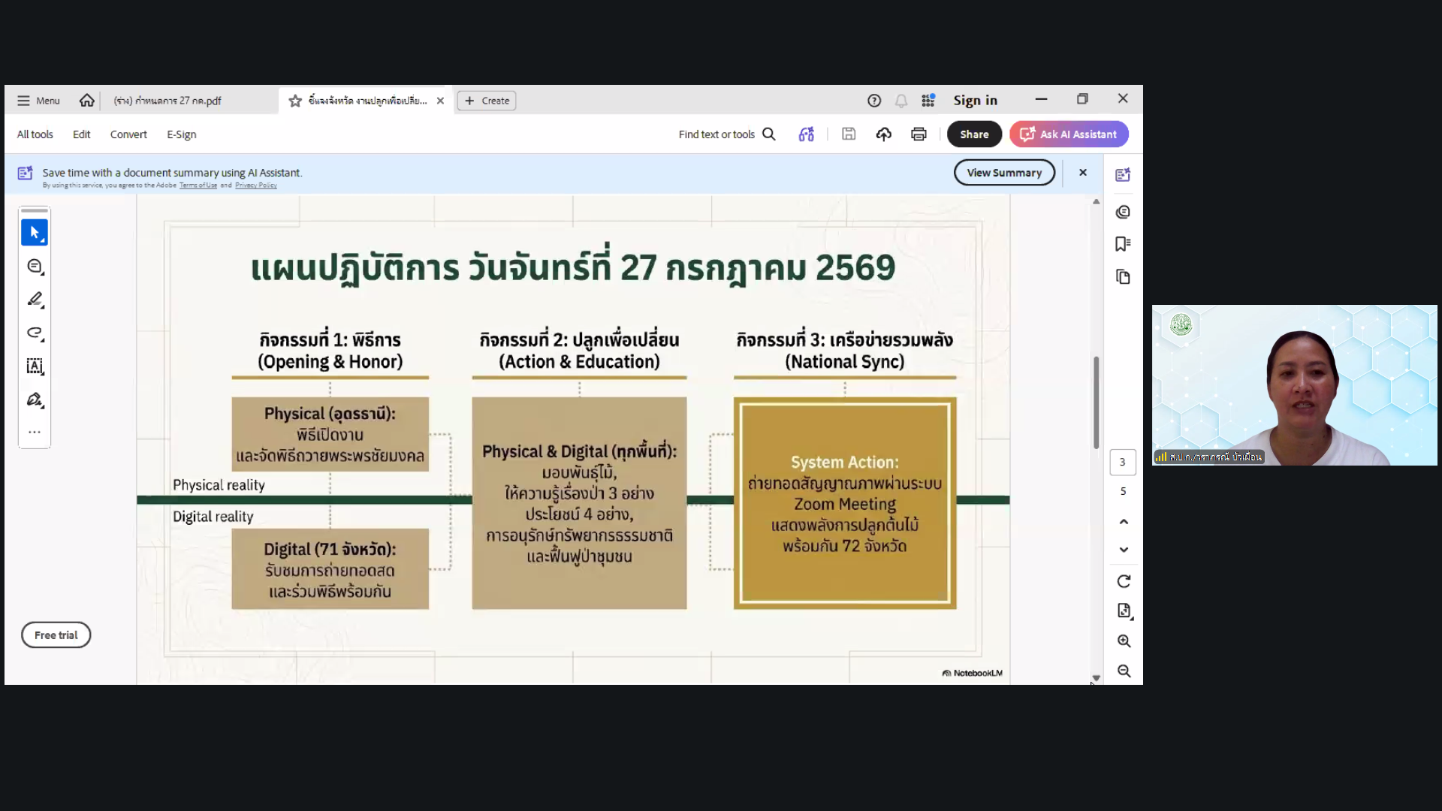Go to Acrobat Home icon
This screenshot has width=1442, height=811.
tap(87, 101)
